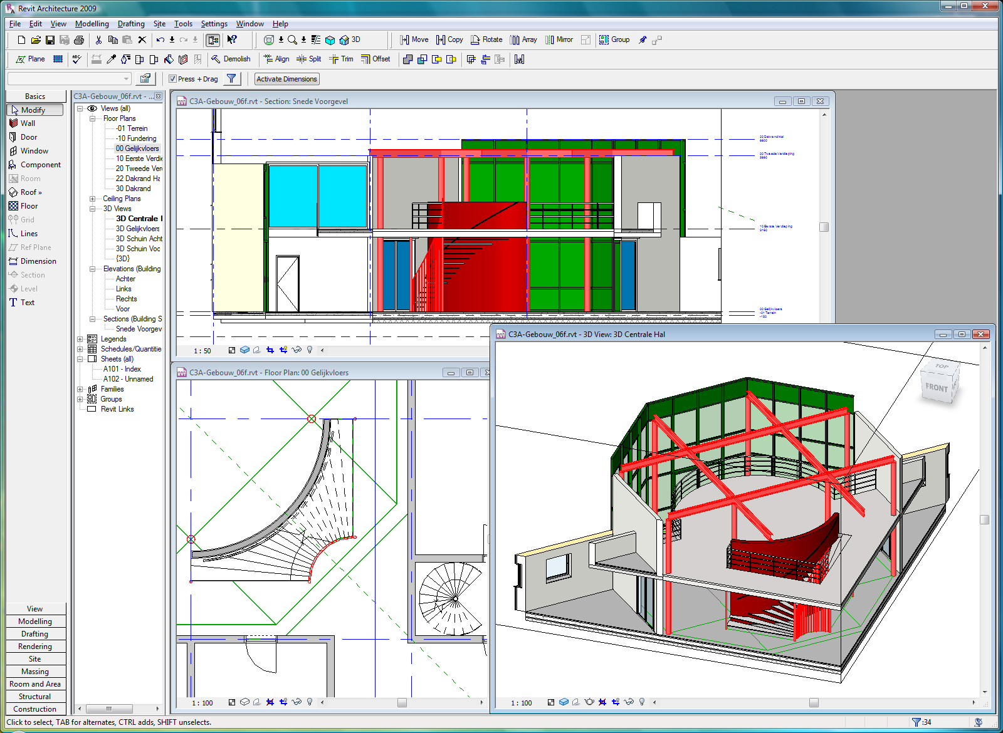Open the Drafting menu
Screen dimensions: 1003x733
131,24
